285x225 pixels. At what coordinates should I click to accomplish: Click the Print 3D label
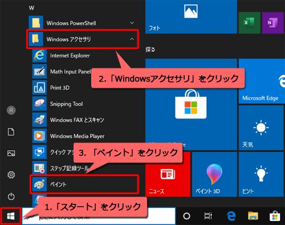[60, 88]
